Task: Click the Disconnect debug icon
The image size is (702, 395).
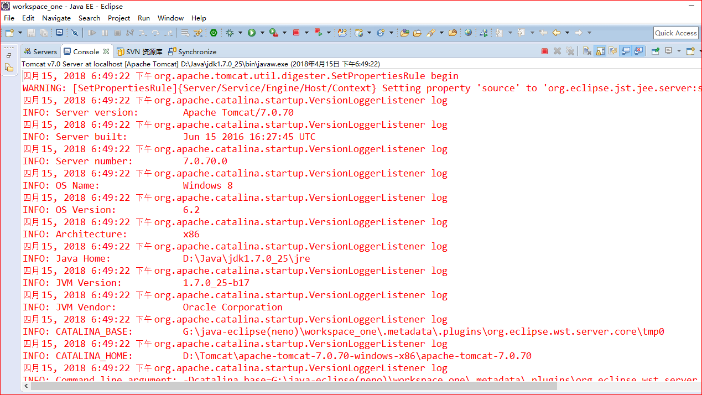Action: (129, 33)
